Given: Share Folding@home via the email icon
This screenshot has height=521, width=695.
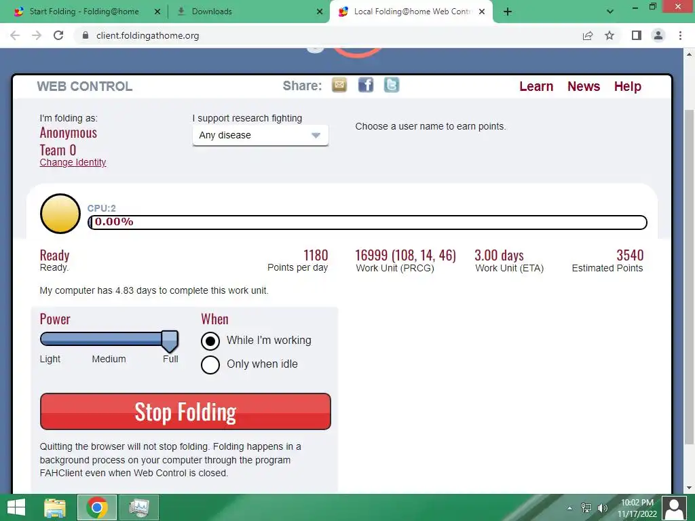Looking at the screenshot, I should [339, 85].
